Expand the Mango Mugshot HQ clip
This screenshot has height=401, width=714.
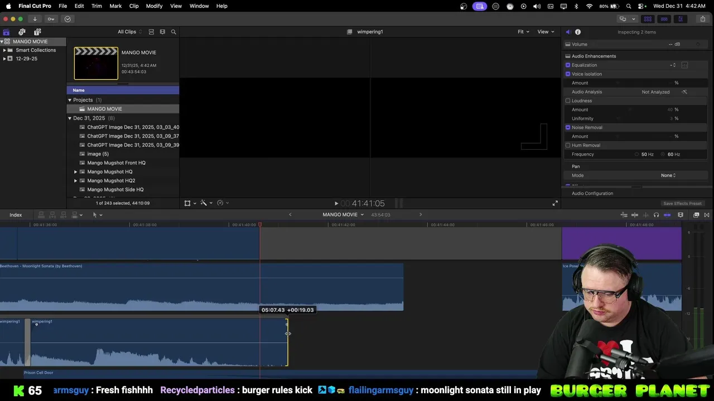click(76, 172)
